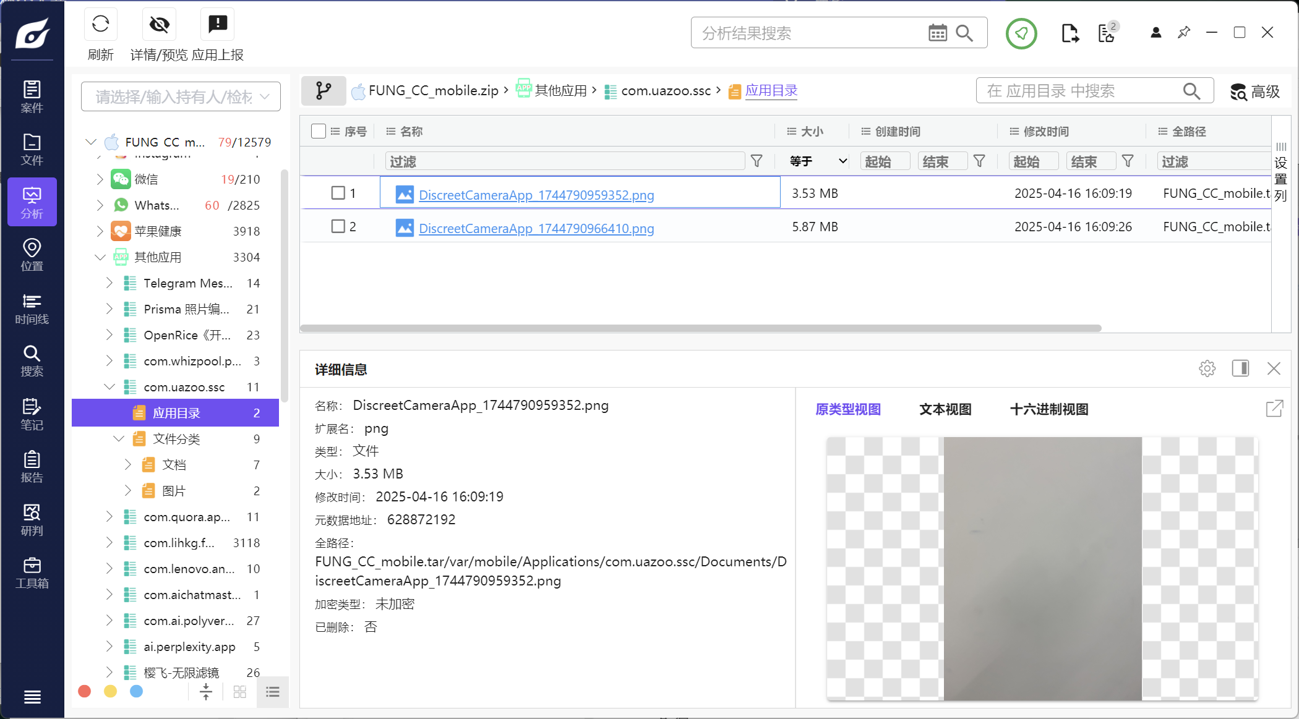
Task: Check the checkbox for row 2
Action: (338, 226)
